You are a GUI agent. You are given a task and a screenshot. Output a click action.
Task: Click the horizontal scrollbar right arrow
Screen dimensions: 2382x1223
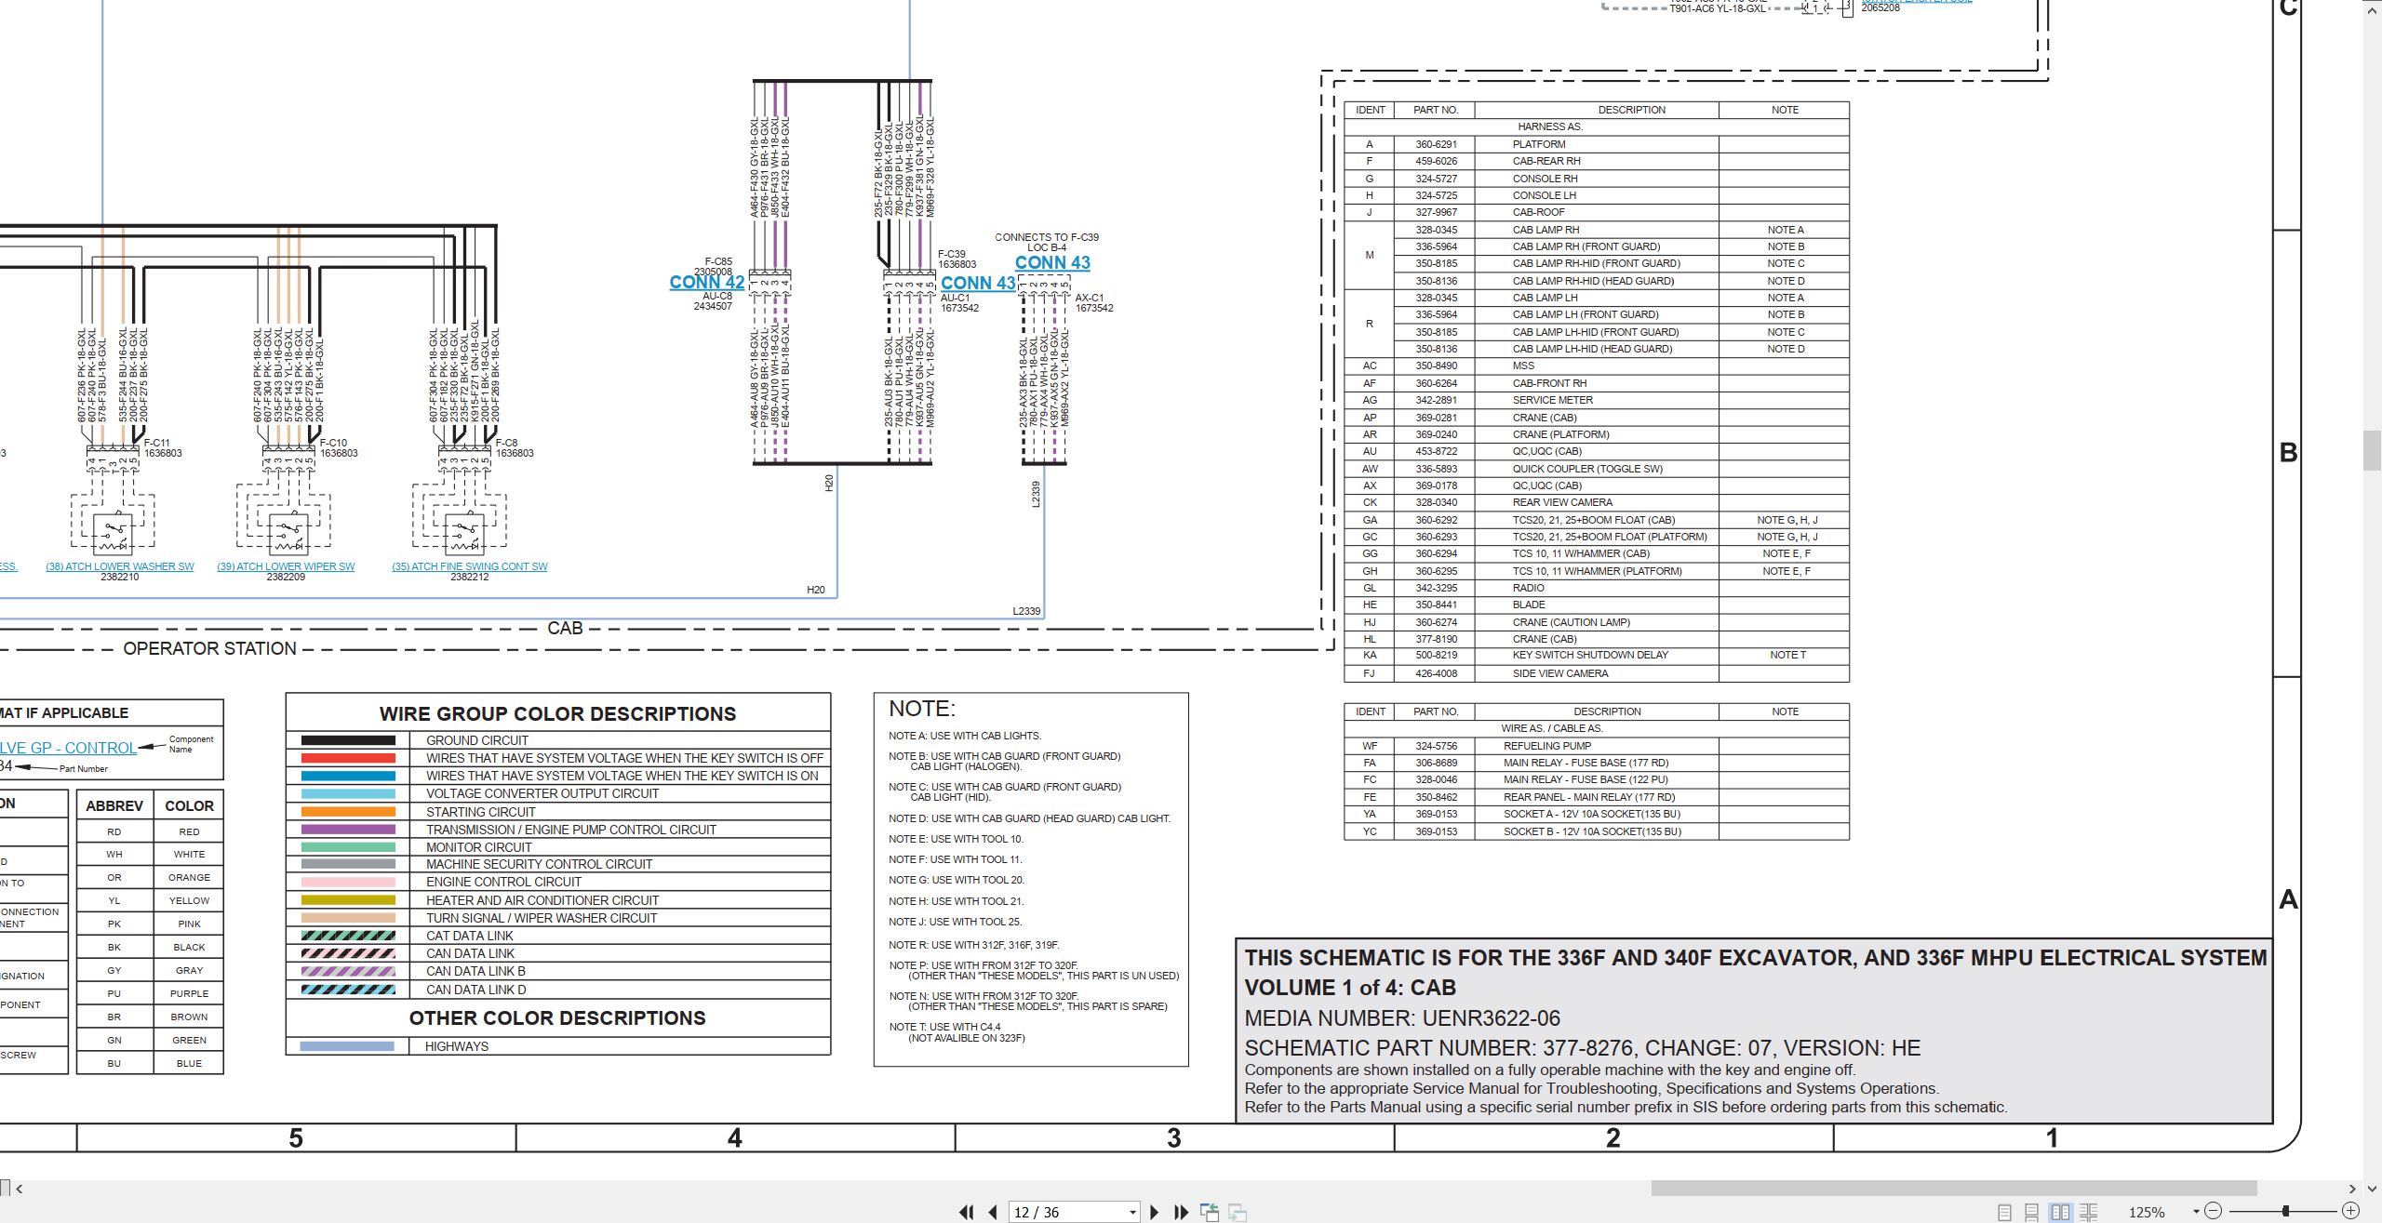[2352, 1189]
